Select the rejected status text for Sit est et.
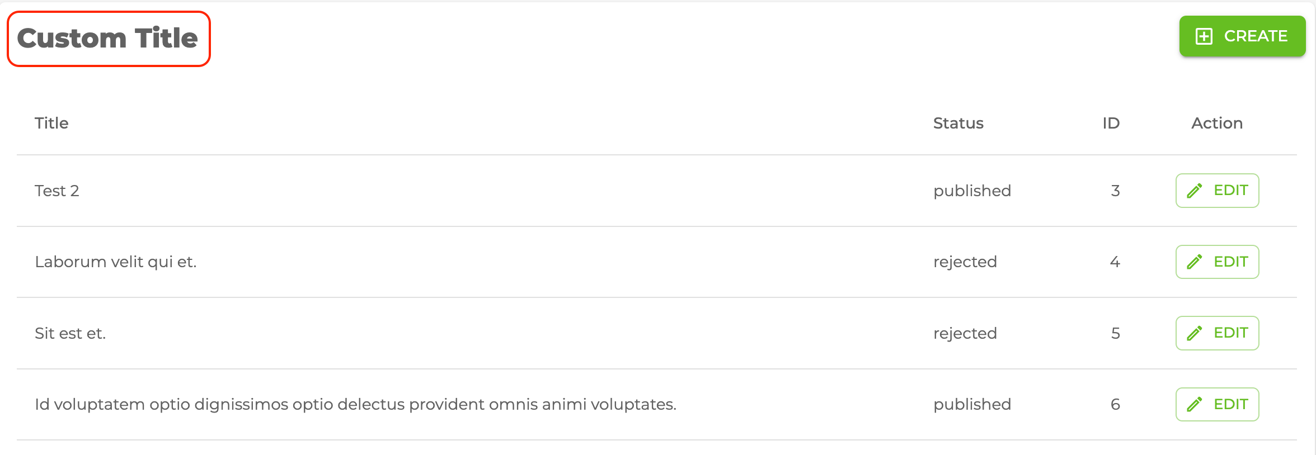Screen dimensions: 1316x455 click(x=964, y=333)
